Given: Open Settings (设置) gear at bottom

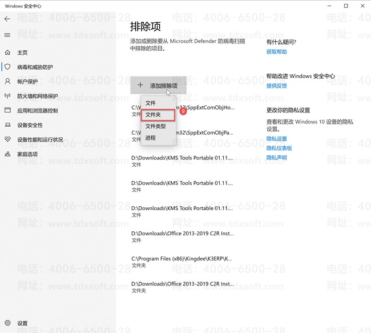Looking at the screenshot, I should [7, 323].
